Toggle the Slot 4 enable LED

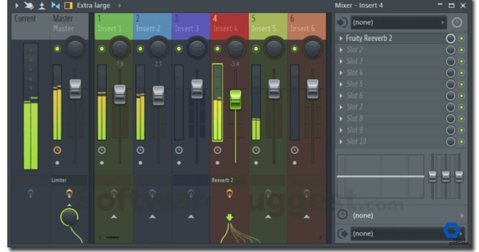[x=462, y=73]
